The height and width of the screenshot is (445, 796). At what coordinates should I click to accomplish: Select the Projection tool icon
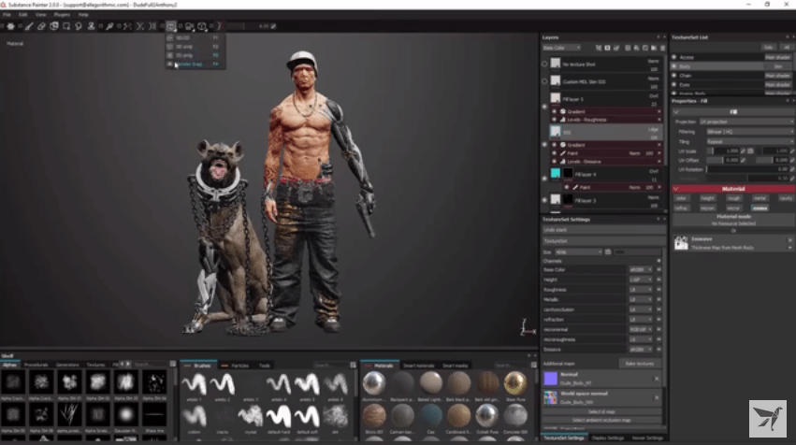[54, 26]
